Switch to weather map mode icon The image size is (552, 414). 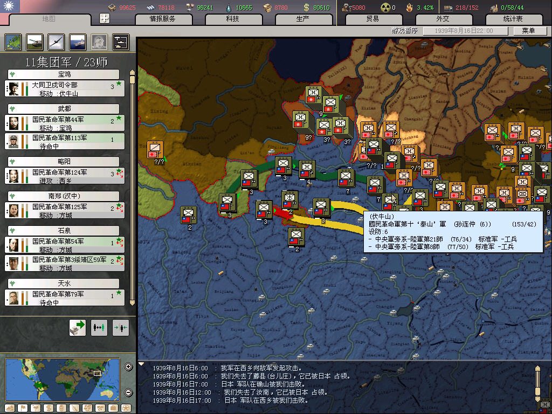pyautogui.click(x=36, y=409)
